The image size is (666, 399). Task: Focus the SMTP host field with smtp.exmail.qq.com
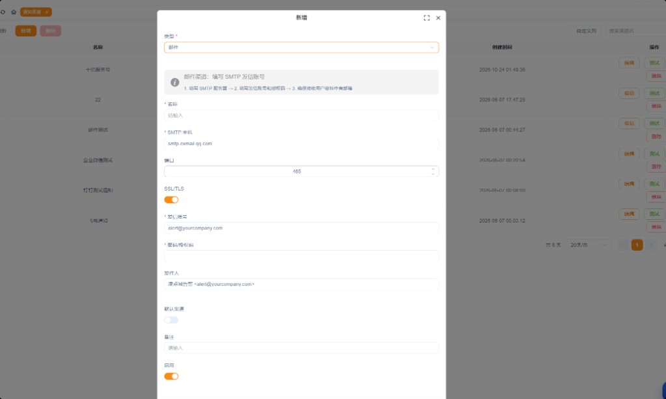pyautogui.click(x=301, y=144)
